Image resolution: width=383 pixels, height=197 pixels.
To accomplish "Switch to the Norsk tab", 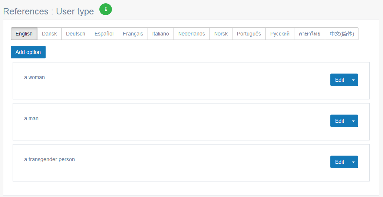I will [x=221, y=34].
